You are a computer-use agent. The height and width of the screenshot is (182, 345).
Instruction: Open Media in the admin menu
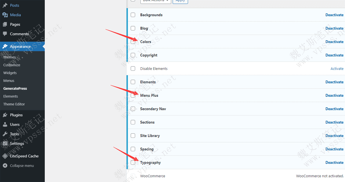(x=16, y=15)
